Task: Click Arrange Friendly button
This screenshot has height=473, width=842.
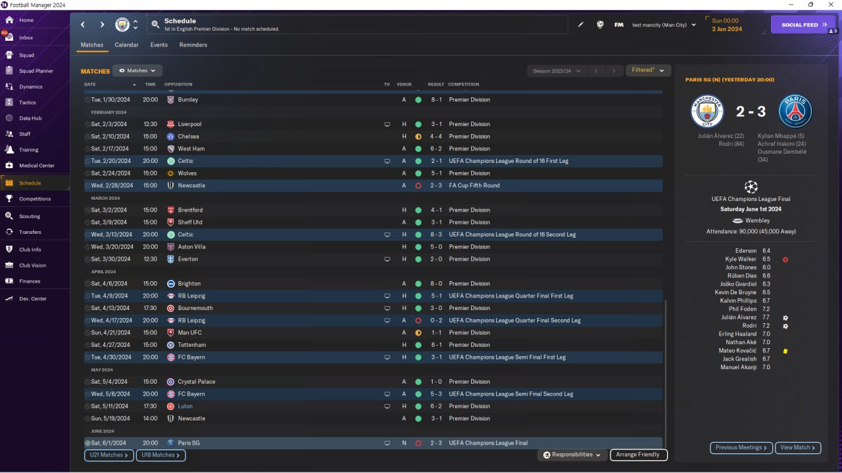Action: pos(639,455)
